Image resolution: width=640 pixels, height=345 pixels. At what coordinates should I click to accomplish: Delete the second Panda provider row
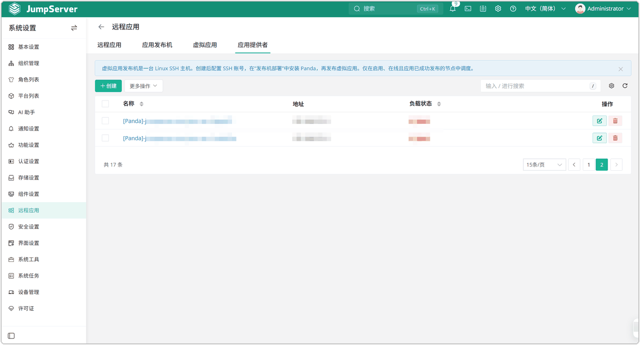pyautogui.click(x=615, y=138)
